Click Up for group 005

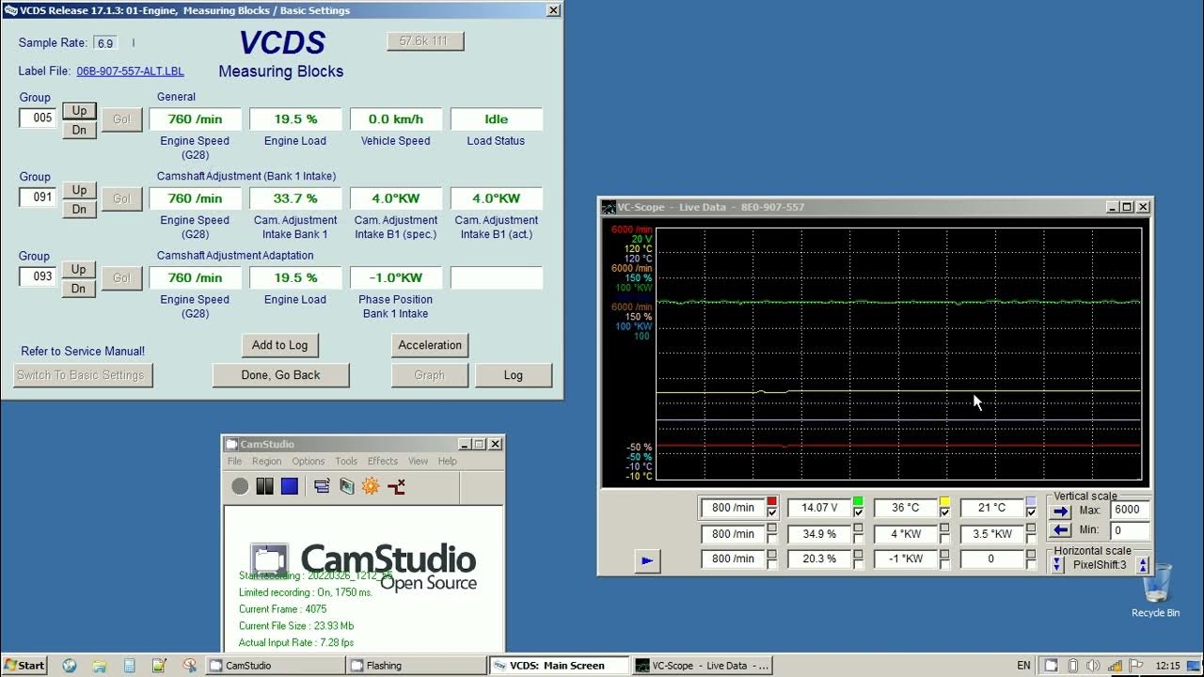click(x=79, y=110)
